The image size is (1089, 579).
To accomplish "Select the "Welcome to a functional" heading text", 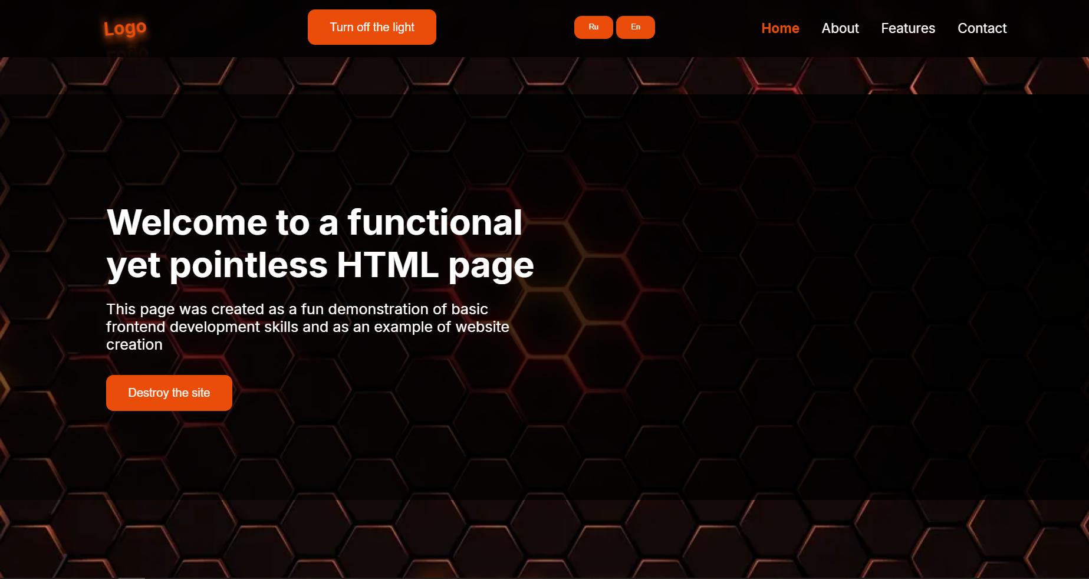I will pos(315,222).
